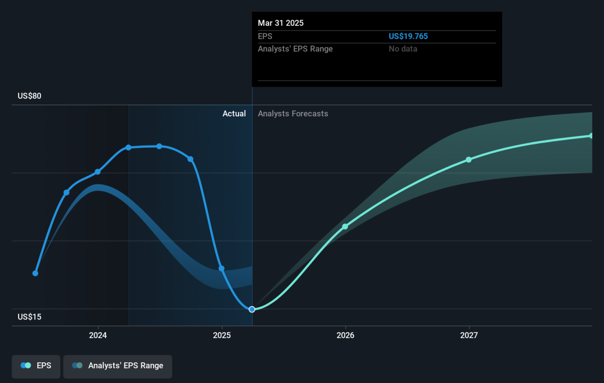Click the 2027 x-axis label
Screen dimensions: 604x383
point(469,335)
